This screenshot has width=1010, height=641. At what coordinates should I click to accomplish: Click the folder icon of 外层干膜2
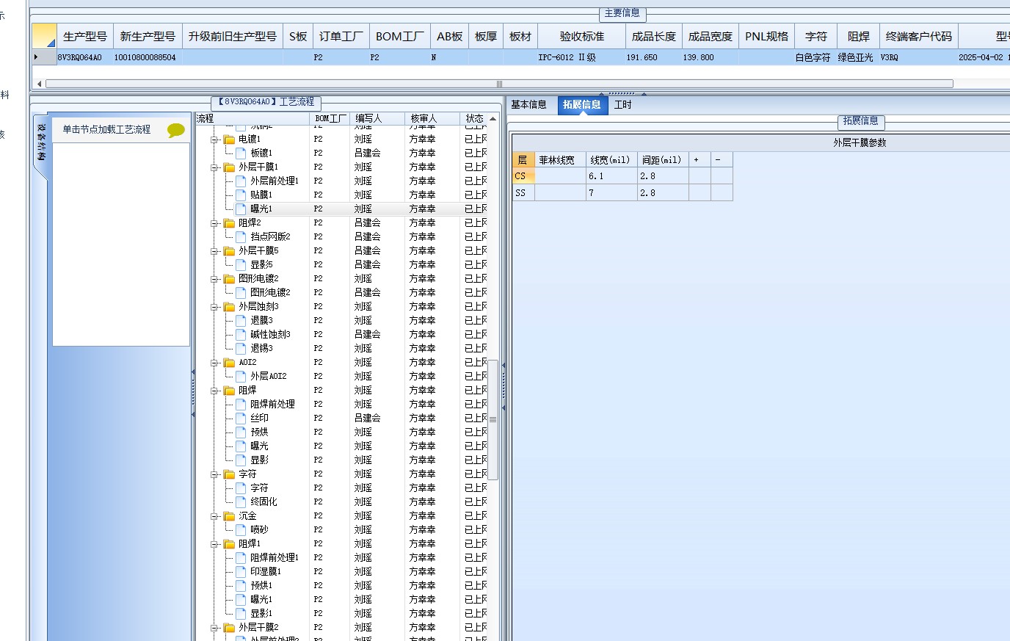[229, 628]
